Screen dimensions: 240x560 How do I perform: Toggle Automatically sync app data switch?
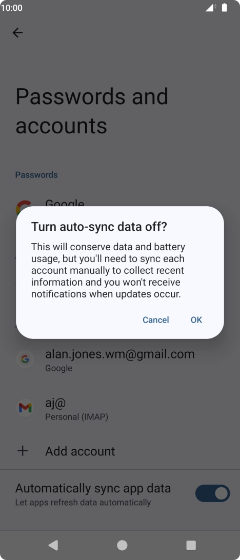point(212,493)
